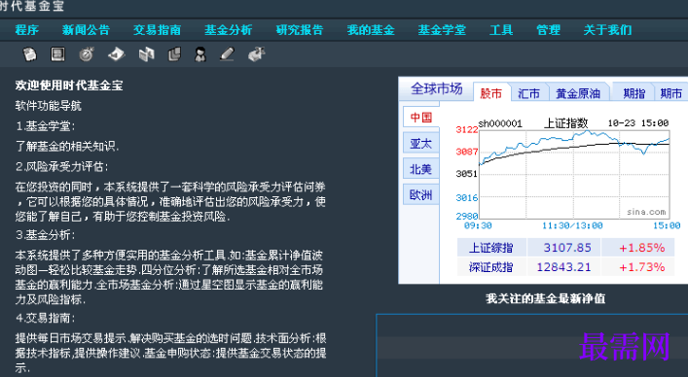Select the 北美 region tab
Screen dimensions: 688x377
(420, 169)
